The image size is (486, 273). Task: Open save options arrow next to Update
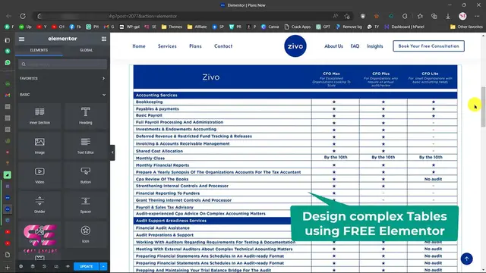pyautogui.click(x=103, y=266)
